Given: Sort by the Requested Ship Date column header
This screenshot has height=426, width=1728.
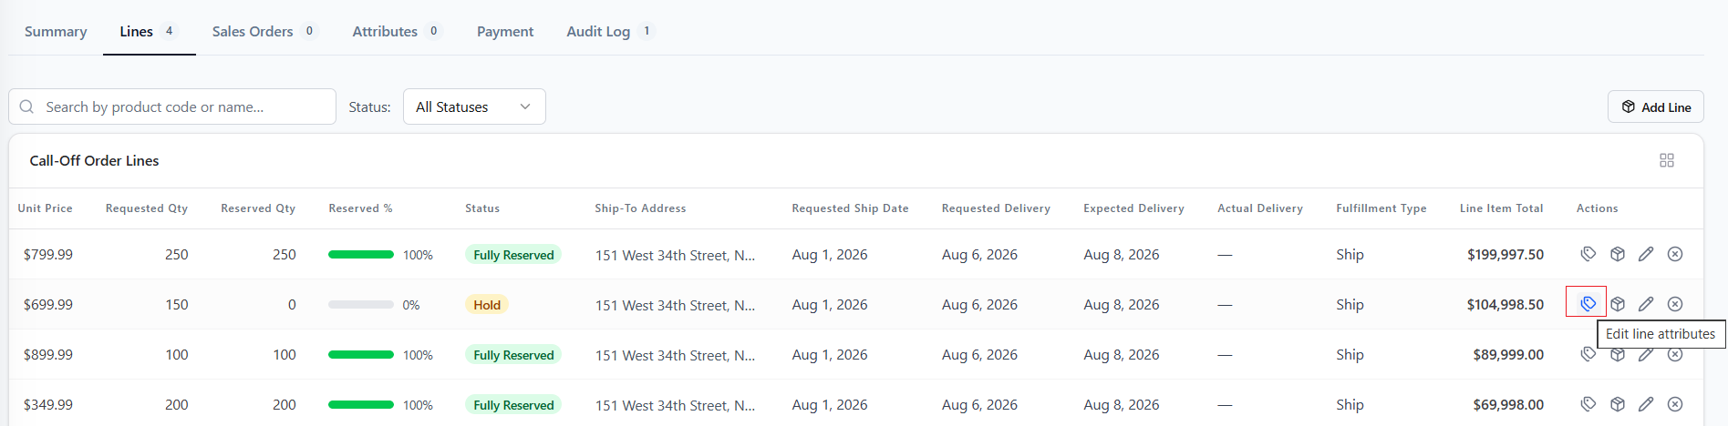Looking at the screenshot, I should tap(850, 208).
